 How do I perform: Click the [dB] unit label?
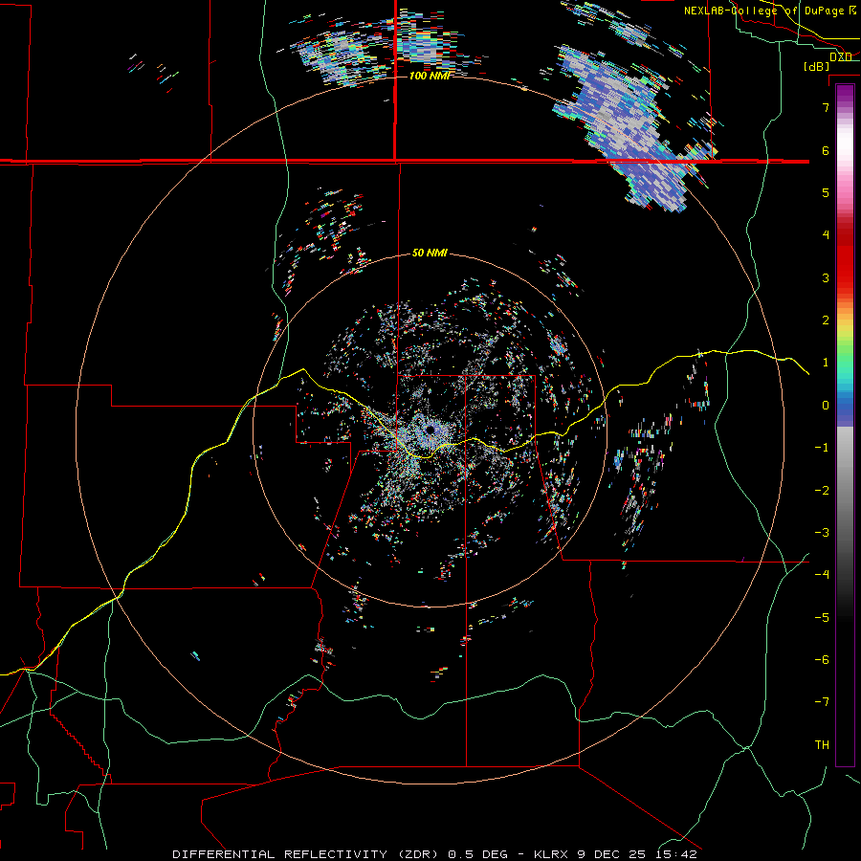[x=817, y=67]
